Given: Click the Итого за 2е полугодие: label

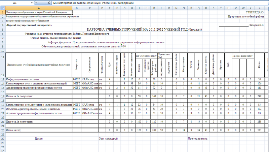Looking at the screenshot, I should click(x=39, y=122).
